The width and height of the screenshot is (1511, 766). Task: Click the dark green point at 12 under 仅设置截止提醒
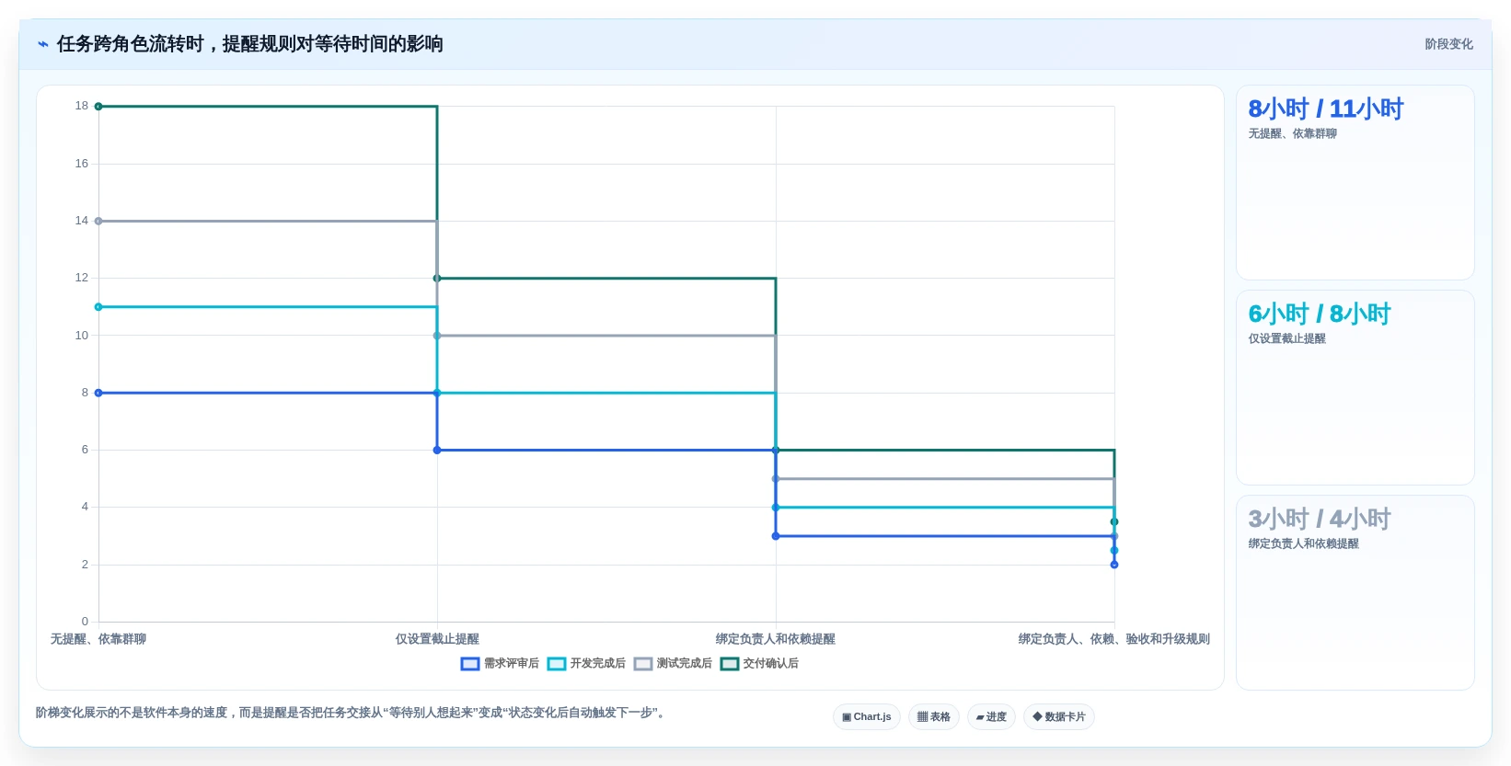click(x=437, y=278)
